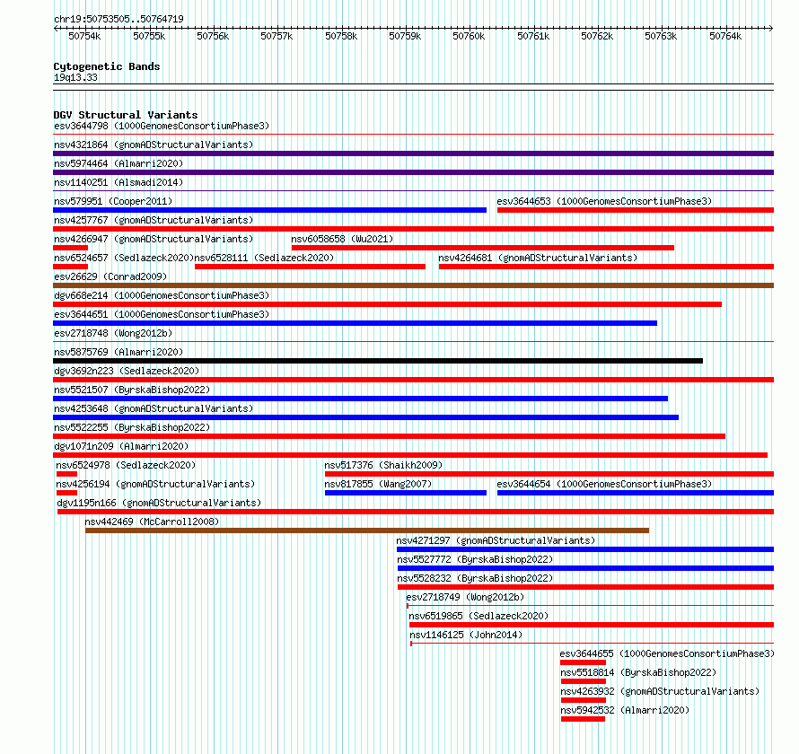Screen dimensions: 799x754
Task: Click esv2718748 Wong2012b label
Action: (113, 333)
